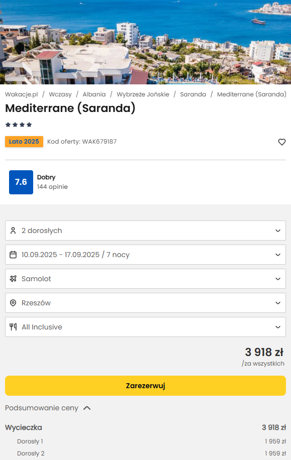Image resolution: width=291 pixels, height=460 pixels.
Task: Click the four-star hotel rating icons
Action: tap(19, 125)
